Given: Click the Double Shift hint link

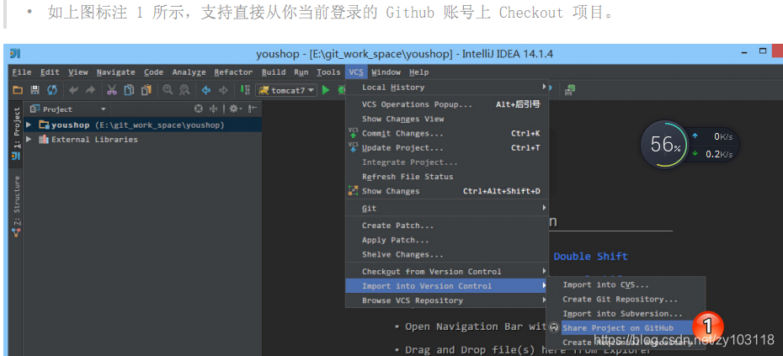Looking at the screenshot, I should [591, 256].
